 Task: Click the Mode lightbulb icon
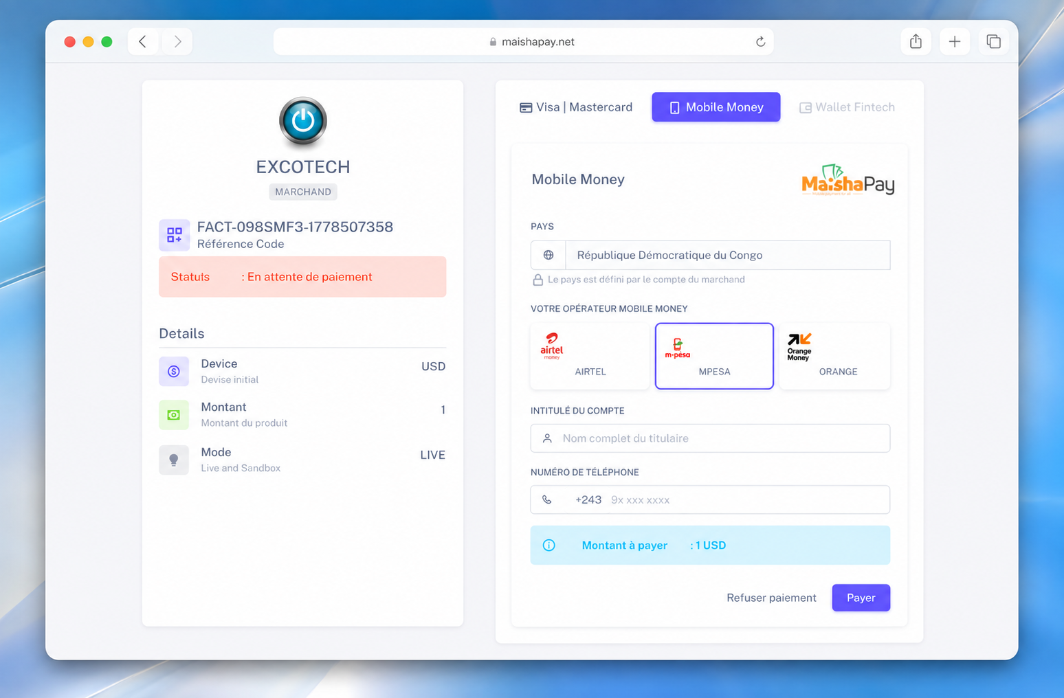pos(174,460)
